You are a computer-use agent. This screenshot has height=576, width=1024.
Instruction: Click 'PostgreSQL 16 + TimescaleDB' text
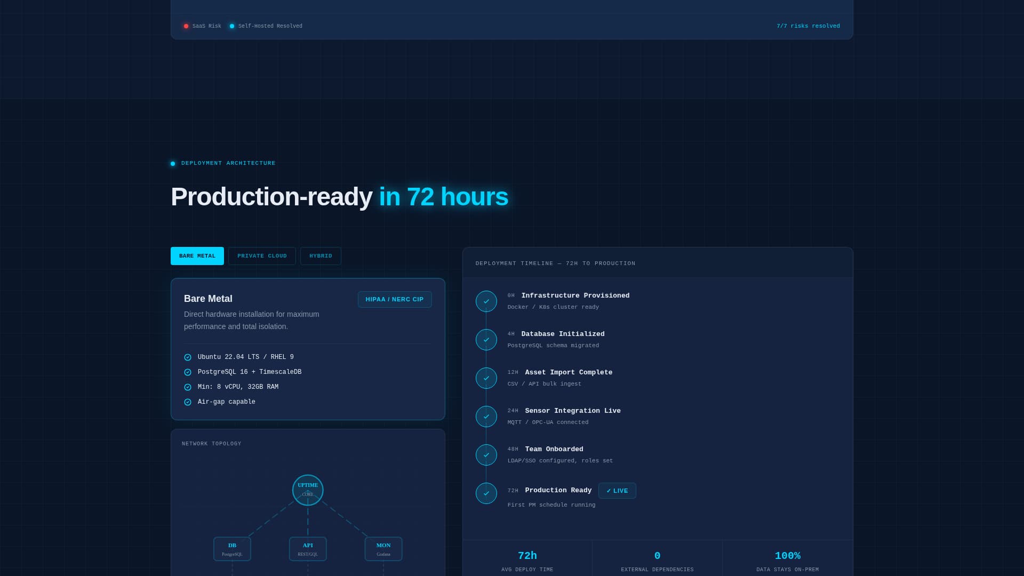pyautogui.click(x=250, y=372)
